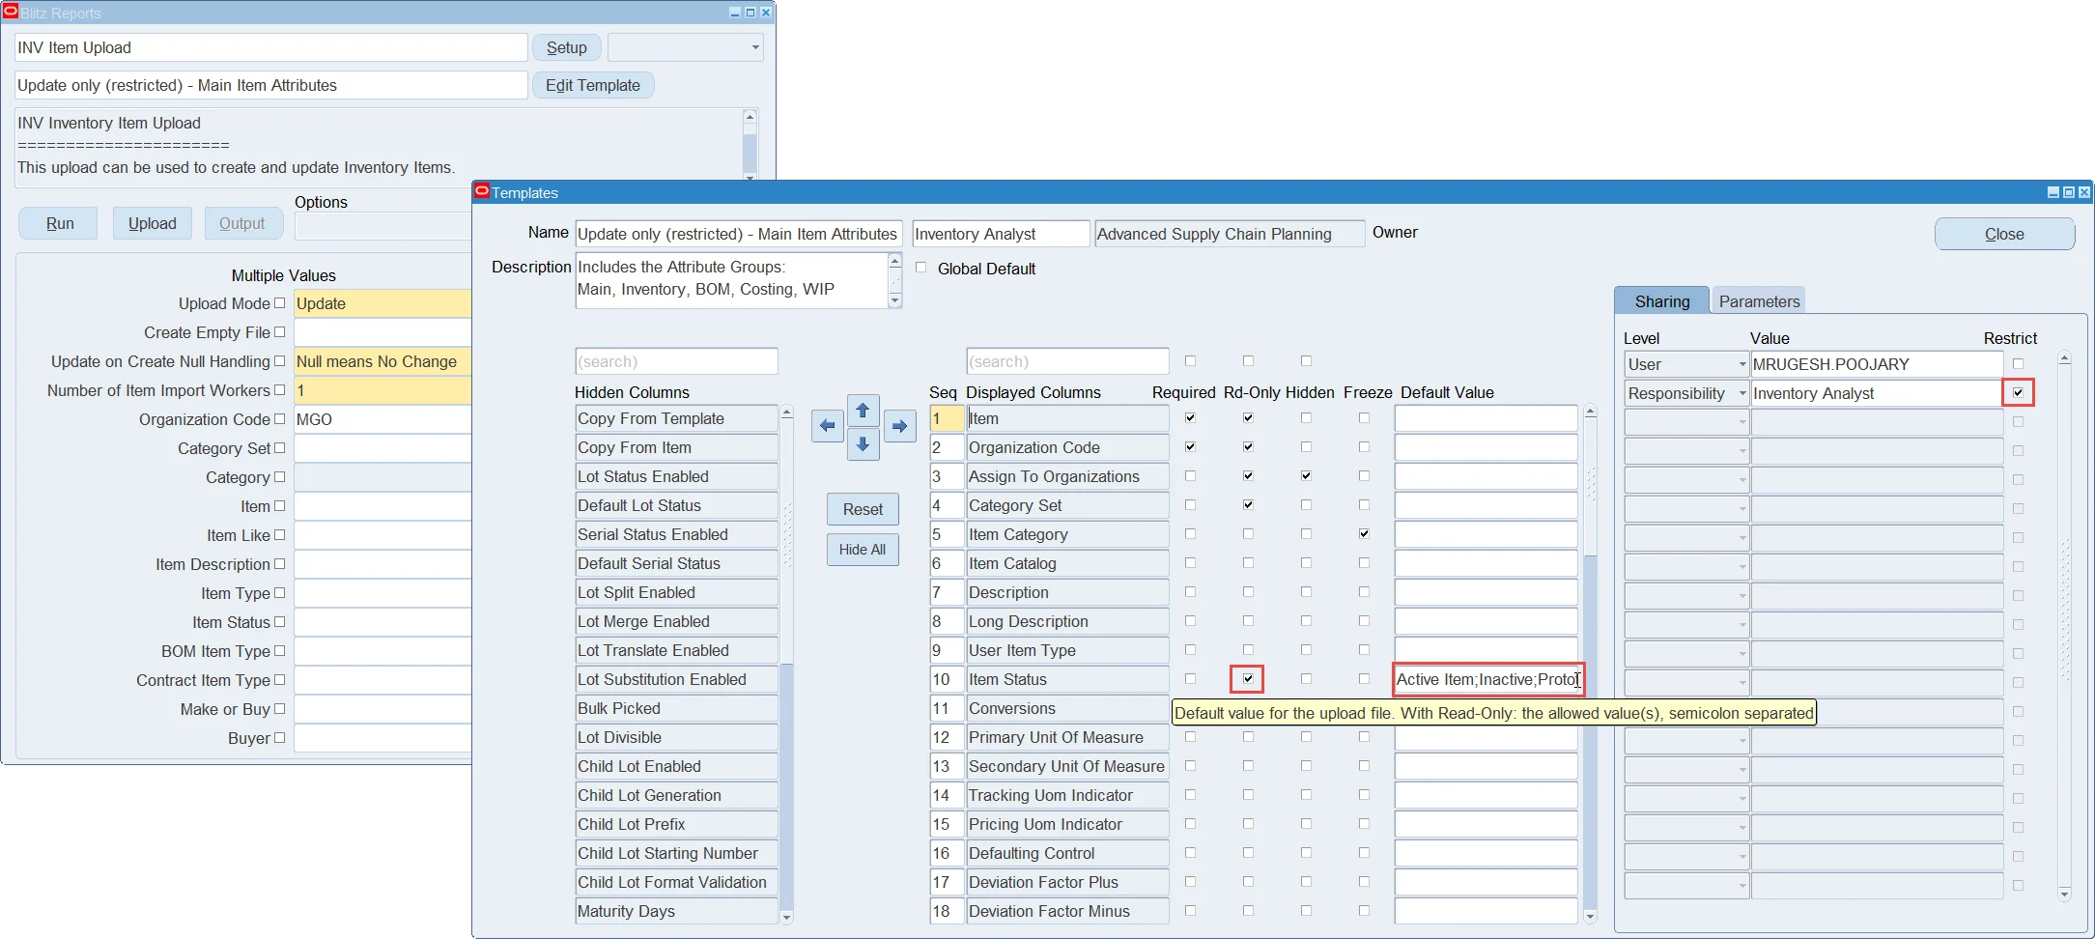Select Primary Unit Of Measure displayed column

tap(1067, 737)
